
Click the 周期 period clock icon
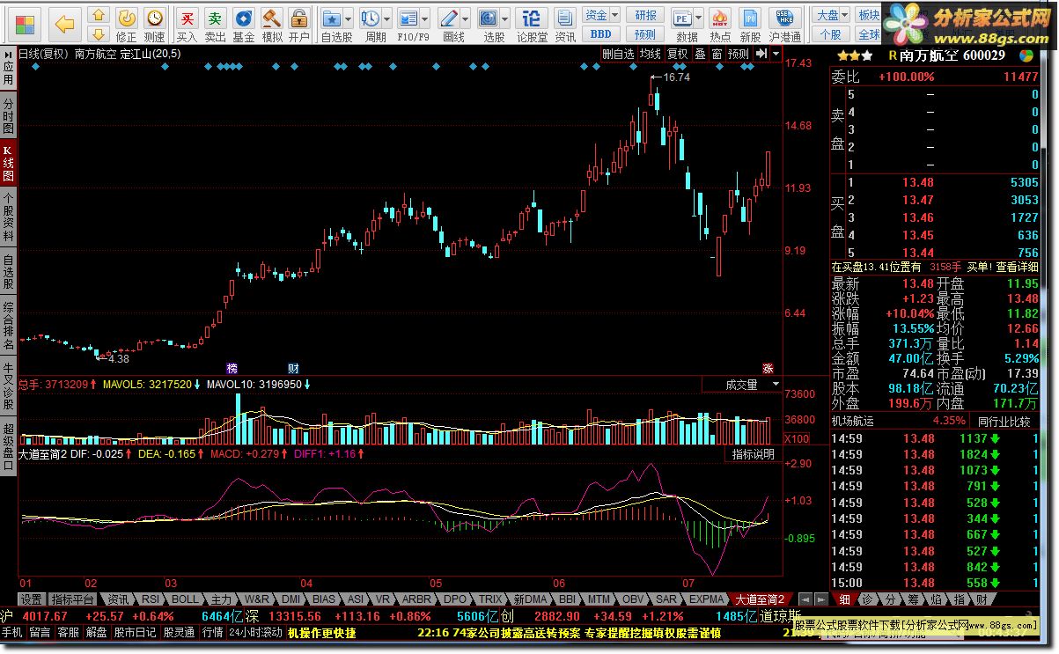coord(371,18)
